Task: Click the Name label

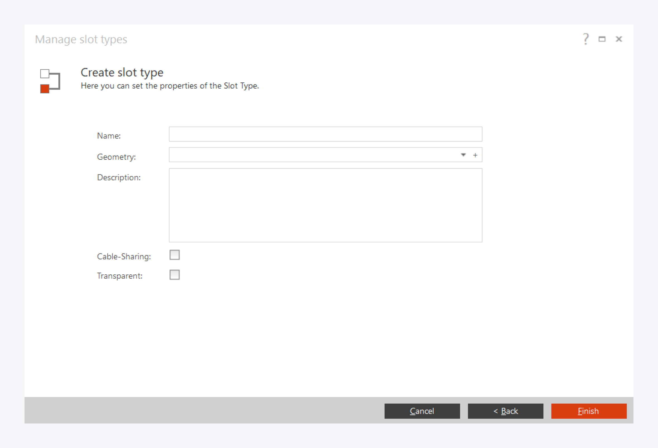Action: click(x=109, y=136)
